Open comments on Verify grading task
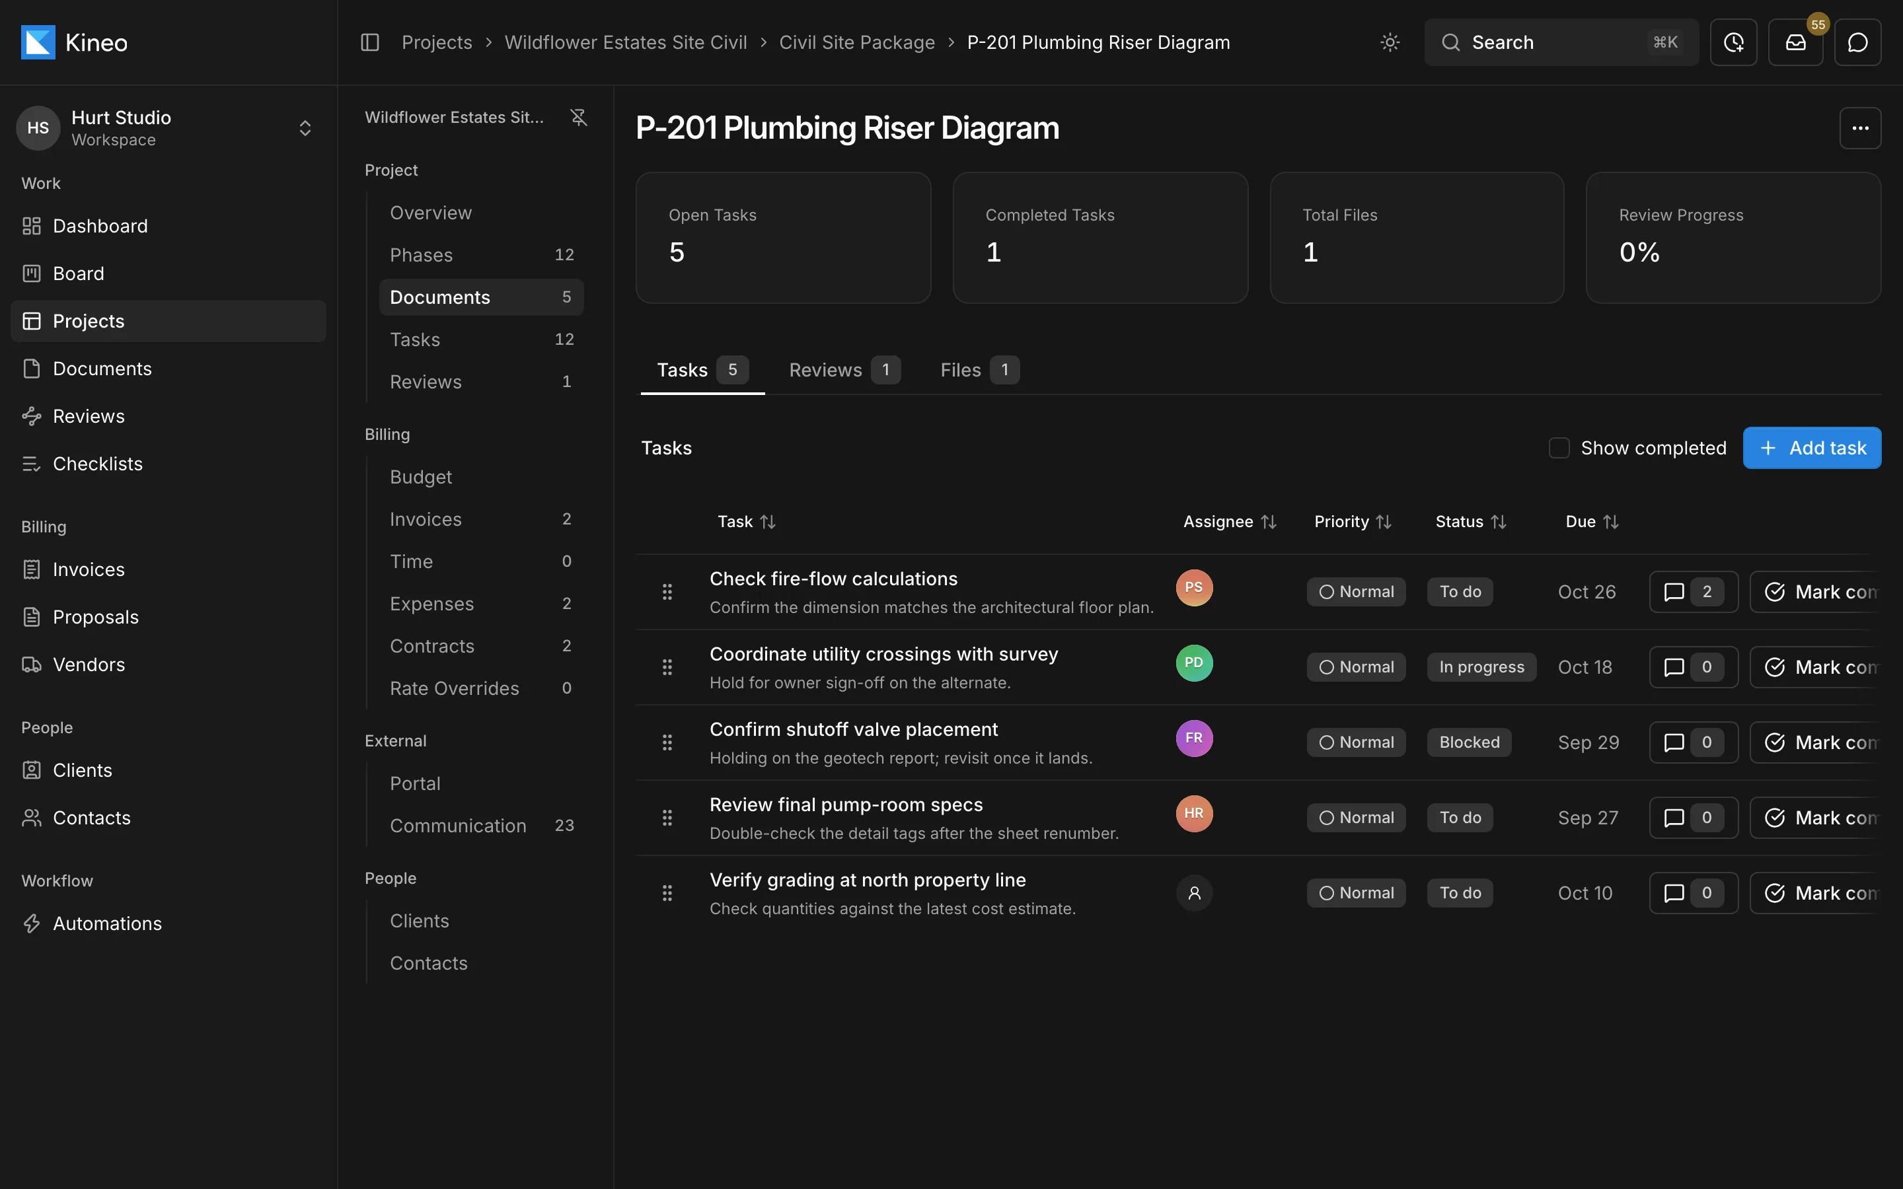This screenshot has width=1903, height=1189. click(x=1693, y=893)
